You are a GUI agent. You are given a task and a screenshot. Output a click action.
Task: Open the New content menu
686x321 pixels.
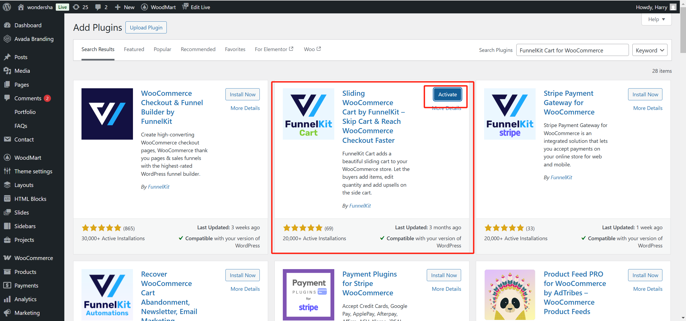[125, 7]
